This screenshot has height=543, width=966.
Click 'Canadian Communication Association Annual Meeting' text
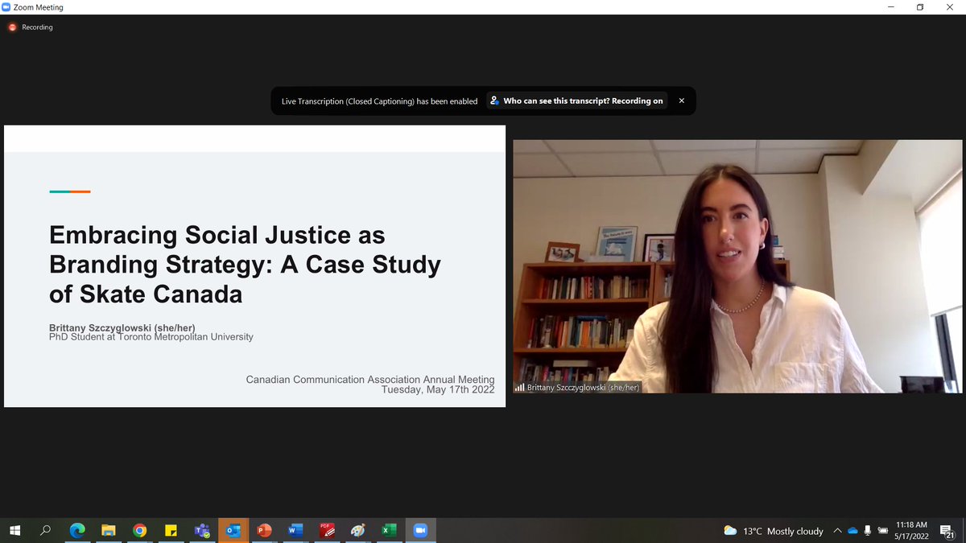[370, 379]
